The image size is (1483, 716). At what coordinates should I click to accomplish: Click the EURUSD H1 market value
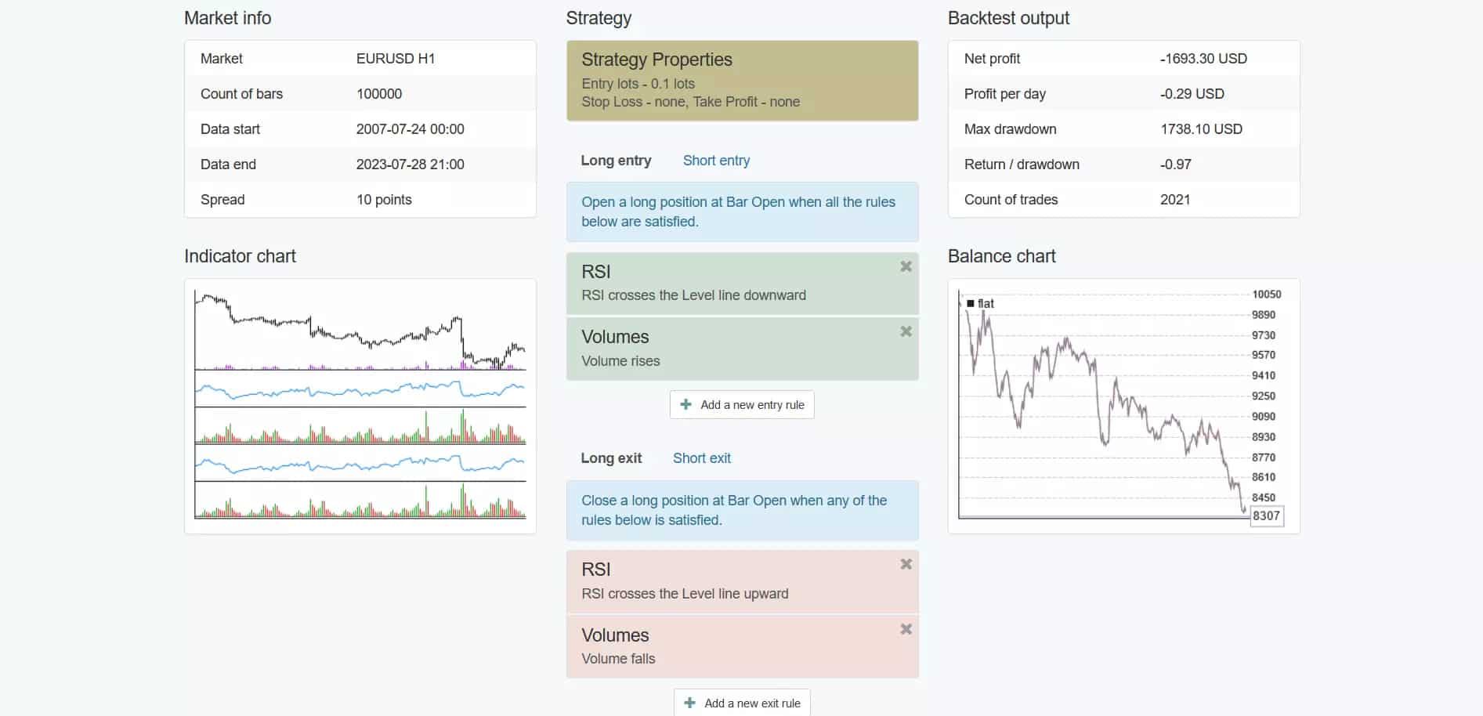pos(395,59)
